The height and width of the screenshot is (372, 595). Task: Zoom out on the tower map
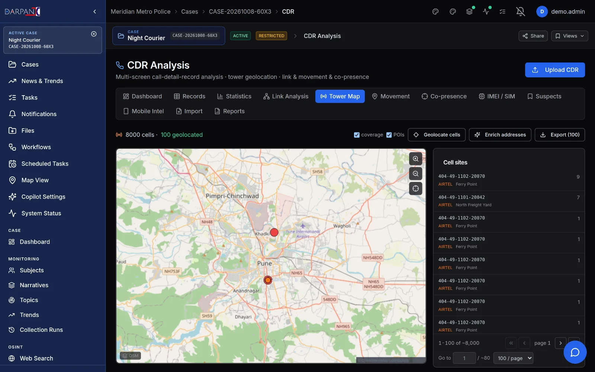416,174
